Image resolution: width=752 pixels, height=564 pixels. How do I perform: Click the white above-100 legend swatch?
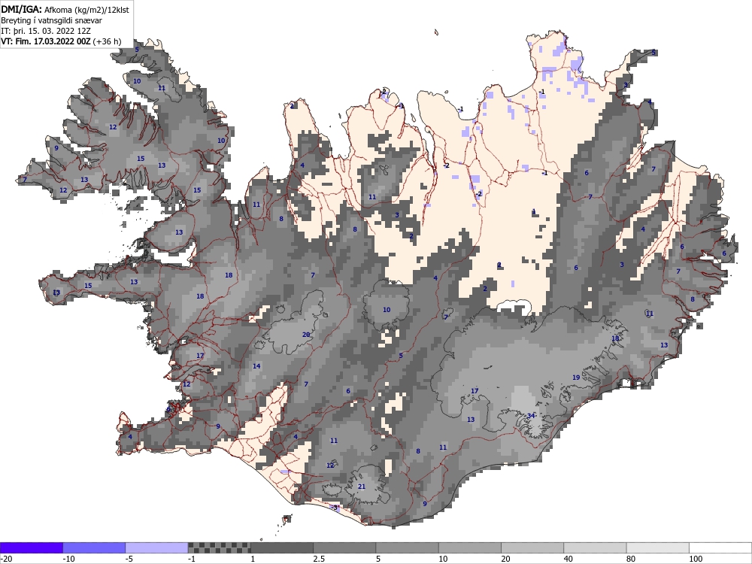coord(720,547)
